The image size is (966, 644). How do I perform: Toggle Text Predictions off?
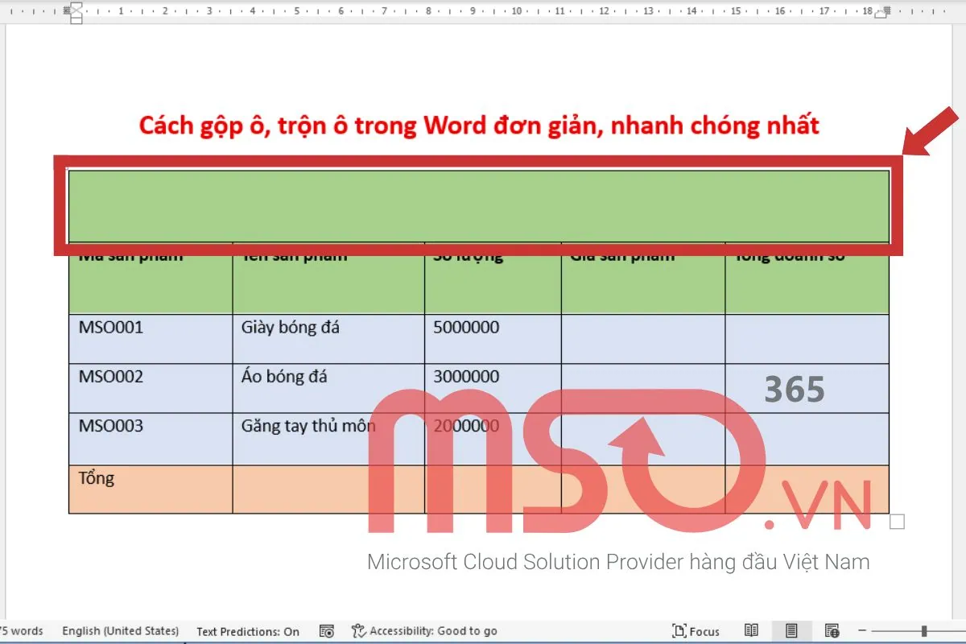point(248,631)
